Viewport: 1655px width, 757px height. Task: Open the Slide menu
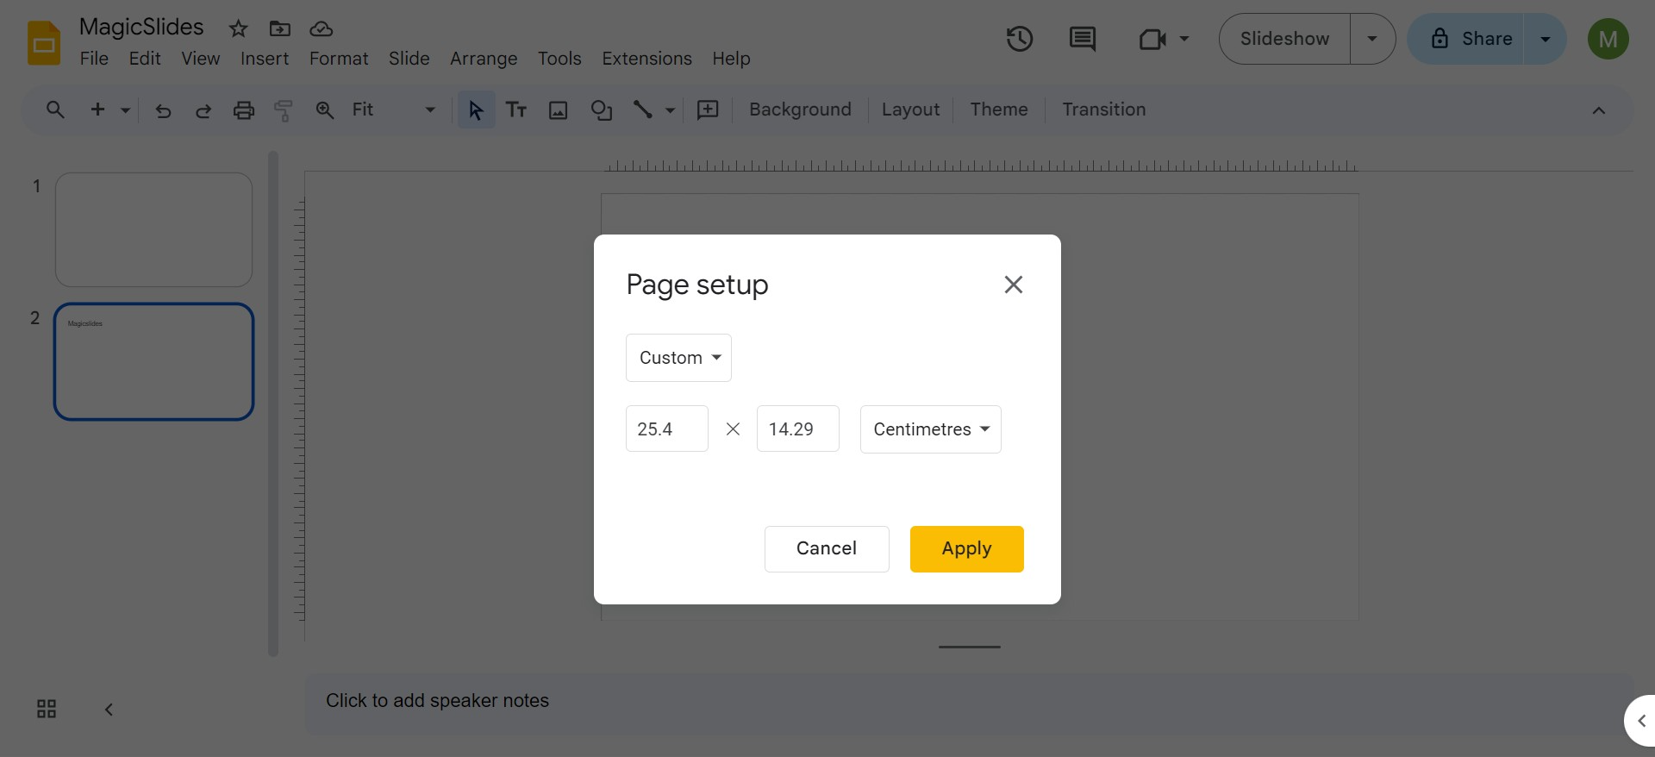click(409, 59)
